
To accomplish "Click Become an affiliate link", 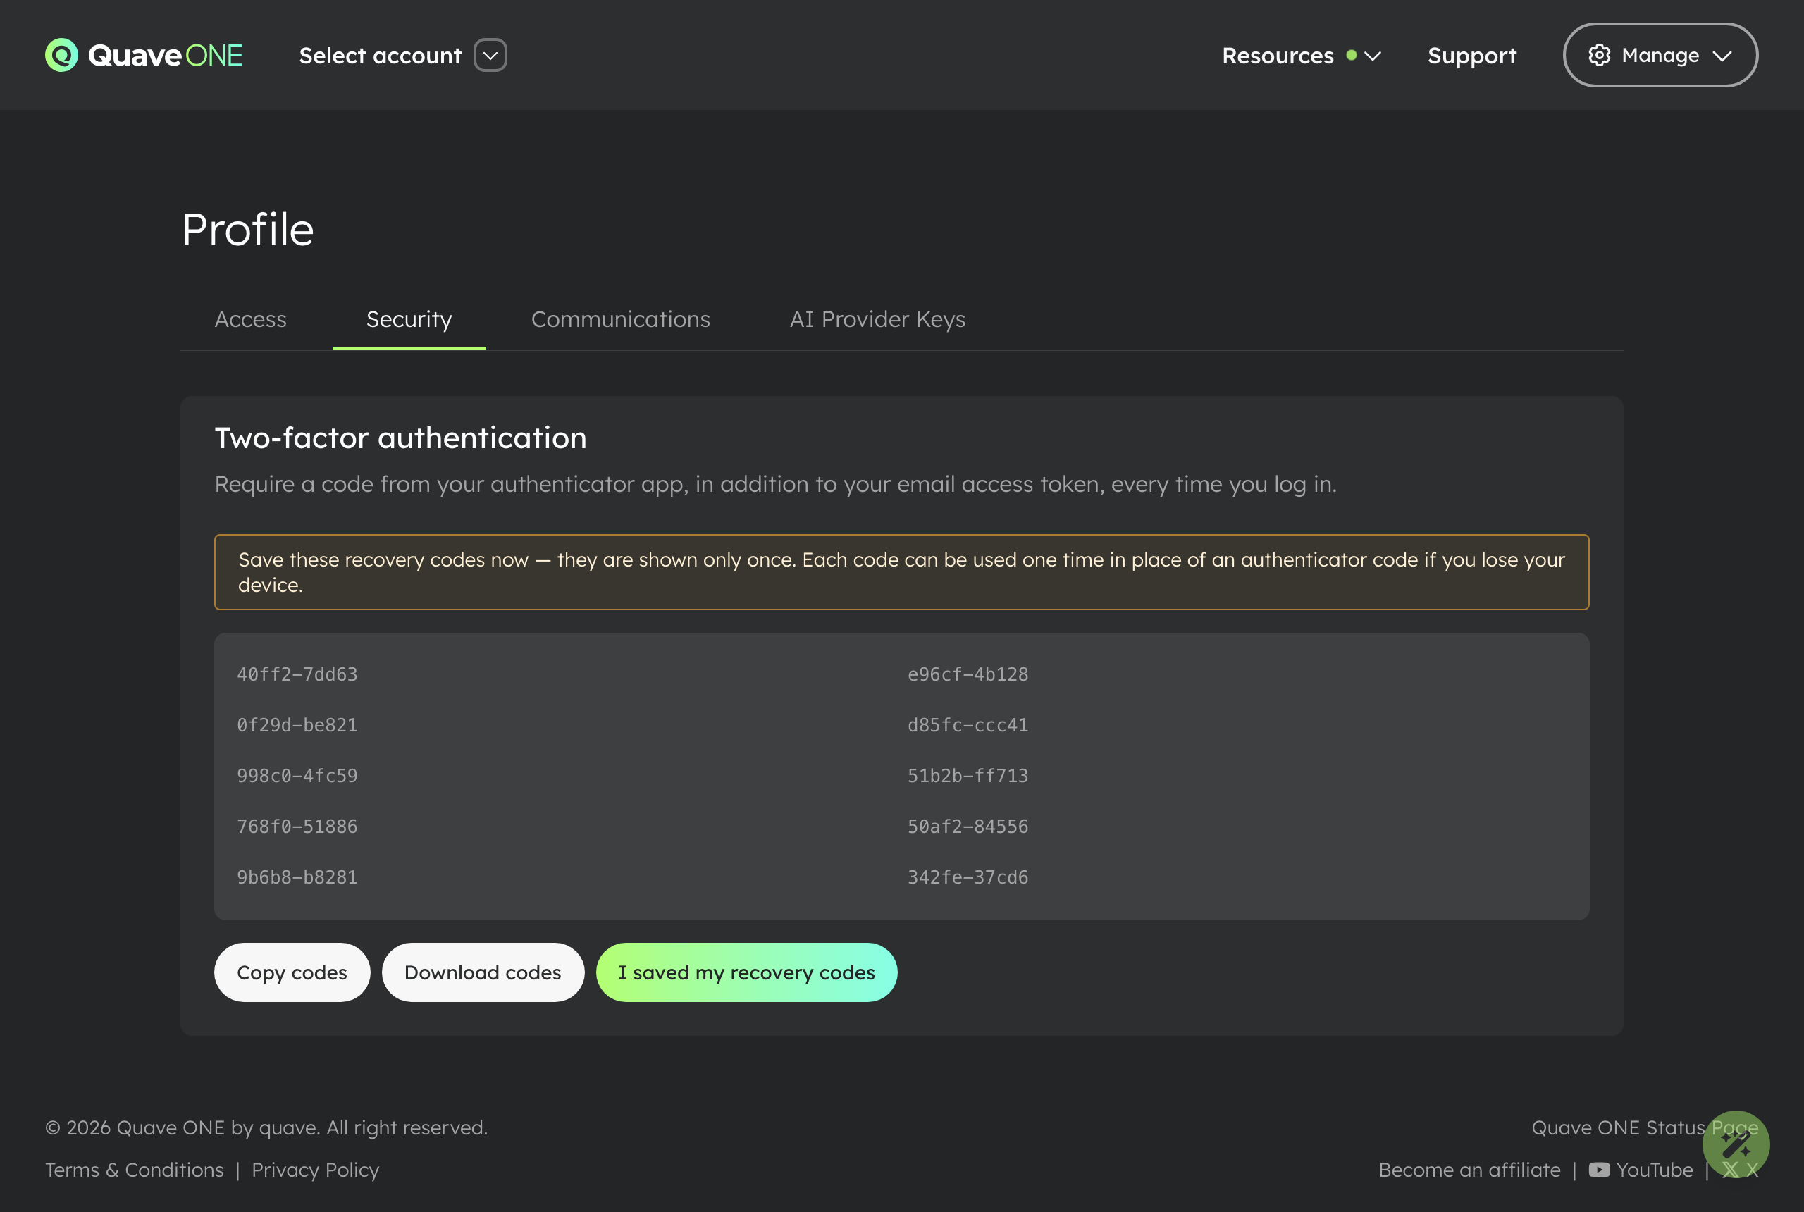I will [1469, 1170].
